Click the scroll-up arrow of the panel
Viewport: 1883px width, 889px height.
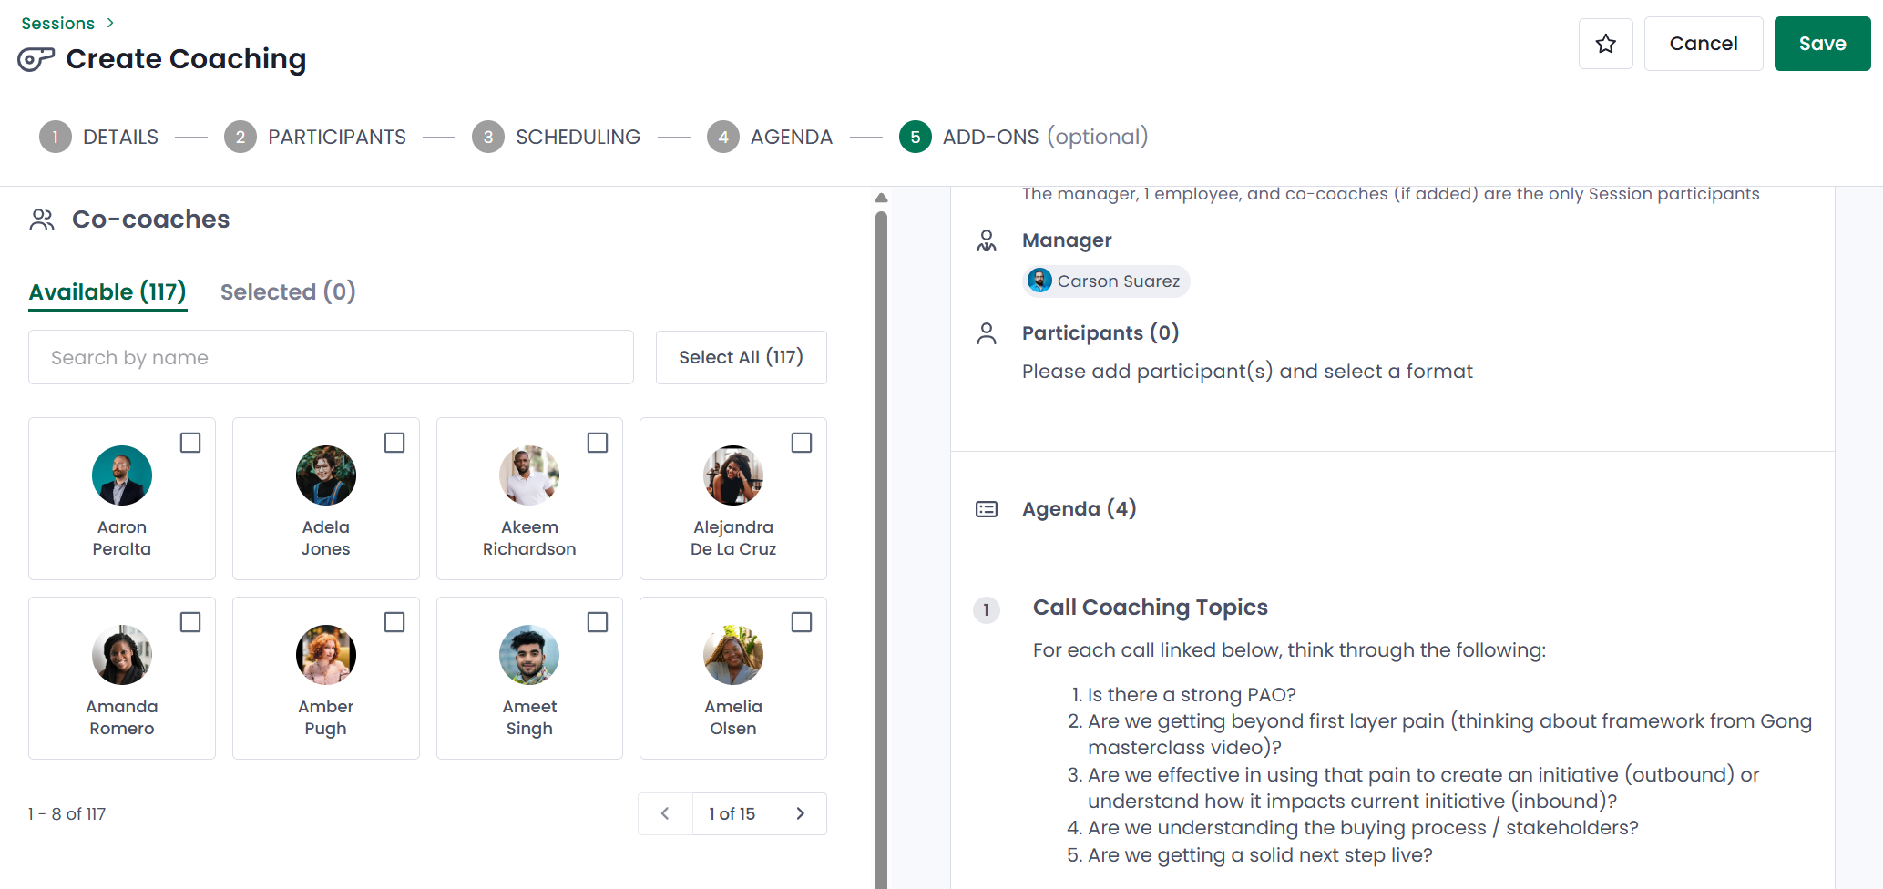click(x=881, y=198)
